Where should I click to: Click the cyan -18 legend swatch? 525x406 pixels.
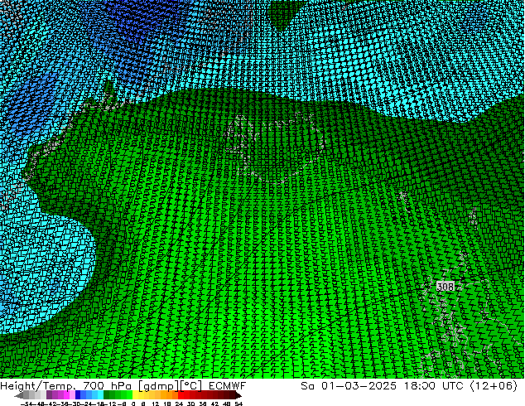(x=100, y=395)
